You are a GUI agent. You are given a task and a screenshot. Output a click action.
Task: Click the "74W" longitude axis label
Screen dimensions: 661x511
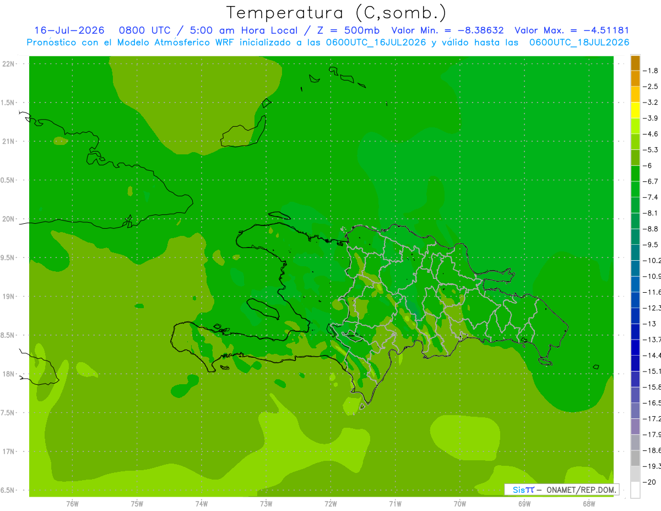[x=202, y=504]
